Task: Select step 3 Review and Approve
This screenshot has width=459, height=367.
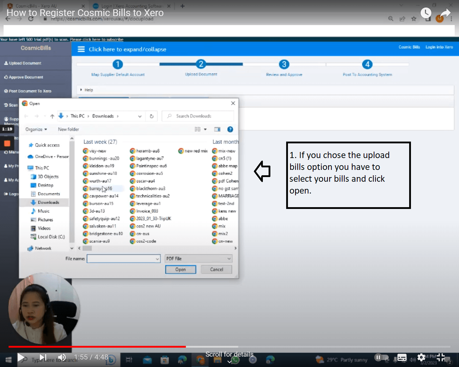Action: tap(284, 64)
